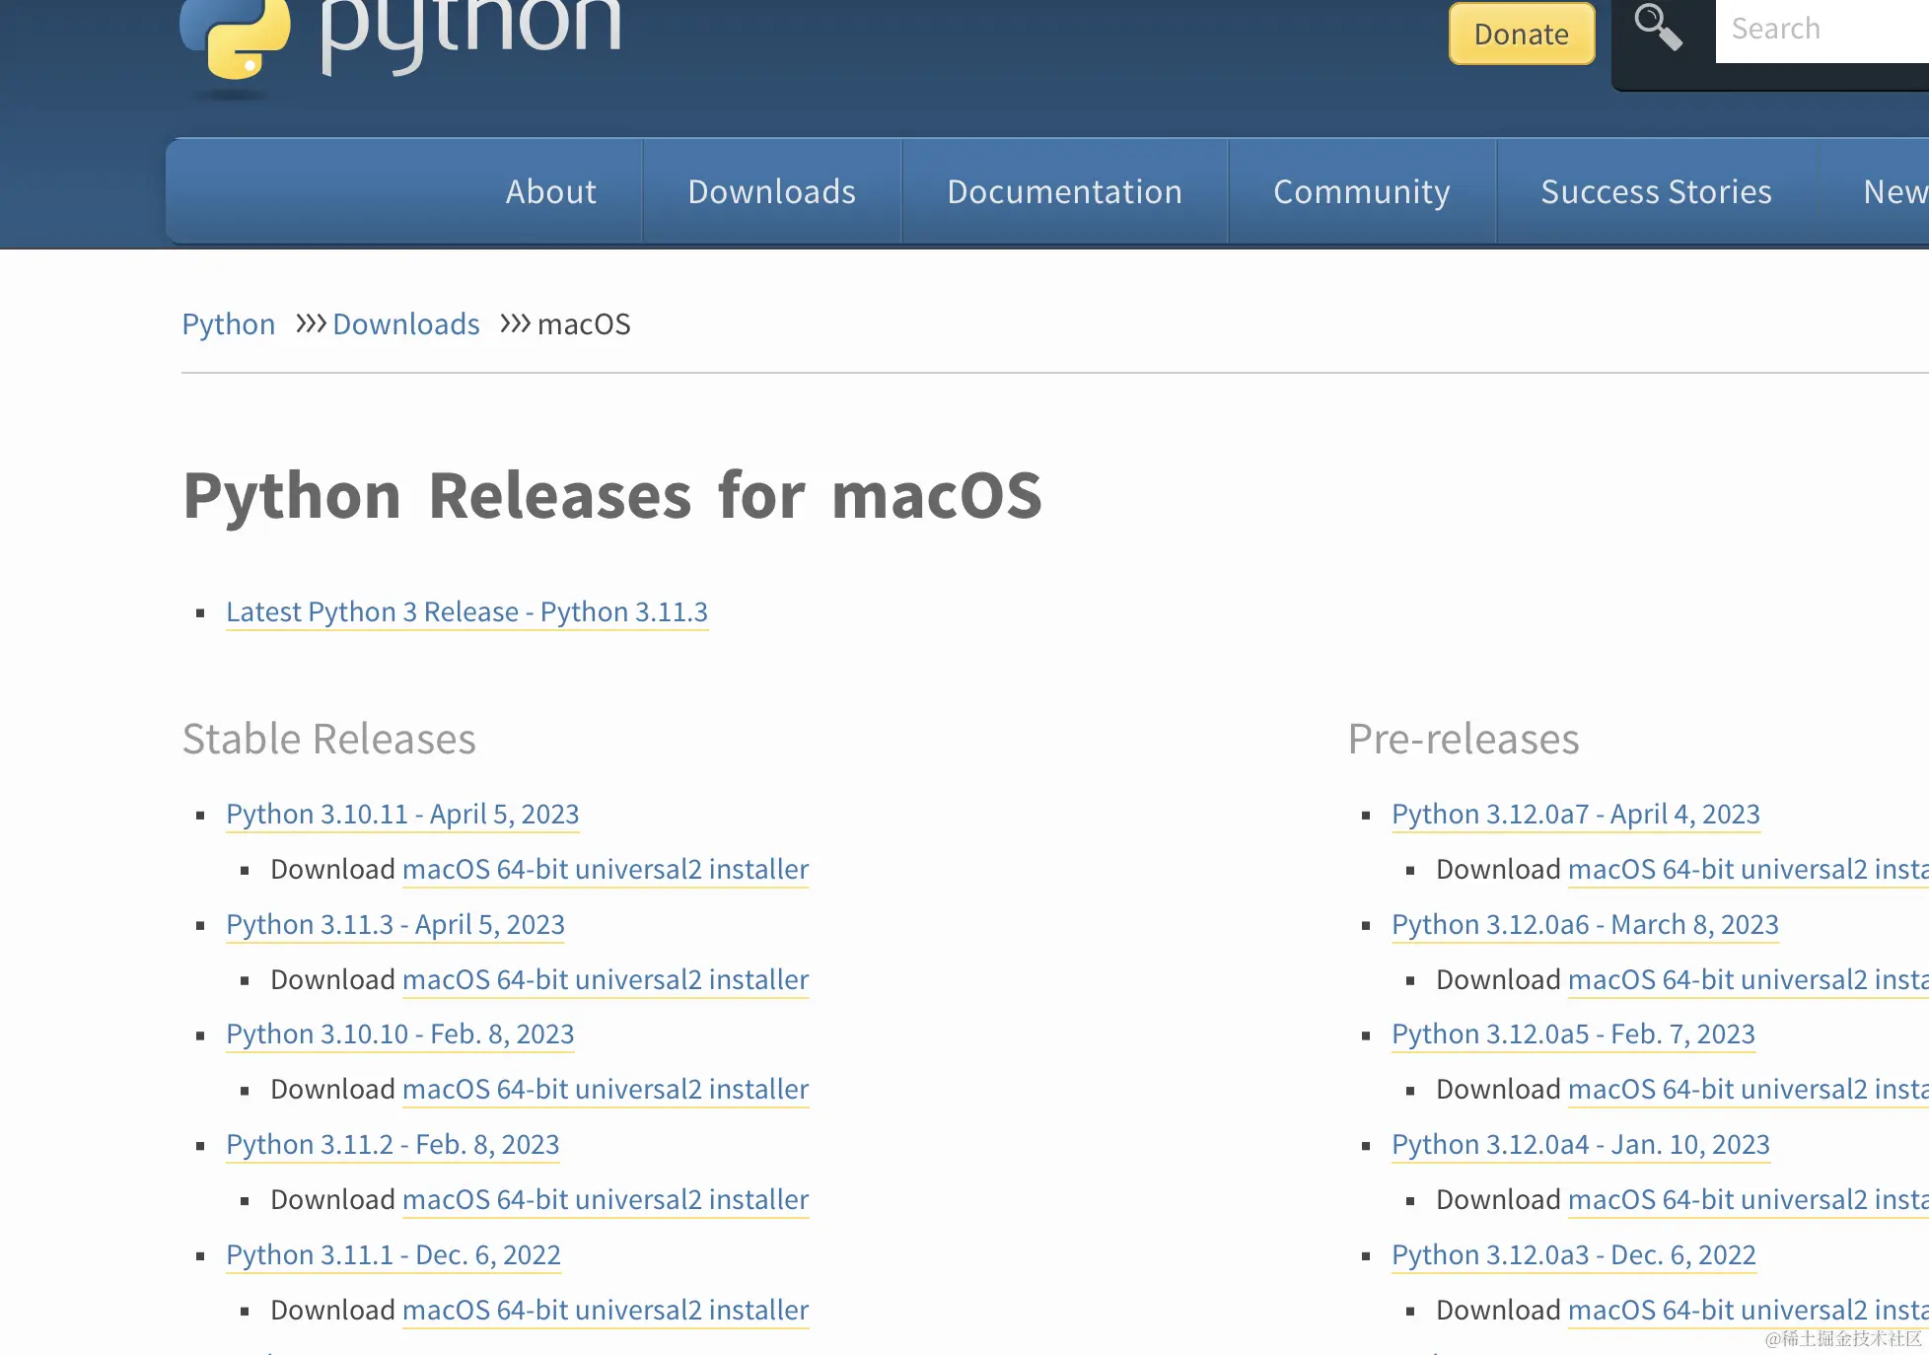The height and width of the screenshot is (1355, 1929).
Task: Open Python 3.12.0a5 - Feb. 7, 2023 pre-release
Action: (x=1574, y=1034)
